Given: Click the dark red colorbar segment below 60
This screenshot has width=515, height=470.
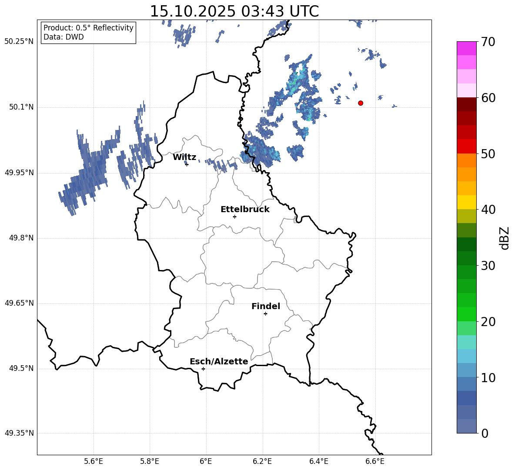Looking at the screenshot, I should tap(467, 104).
